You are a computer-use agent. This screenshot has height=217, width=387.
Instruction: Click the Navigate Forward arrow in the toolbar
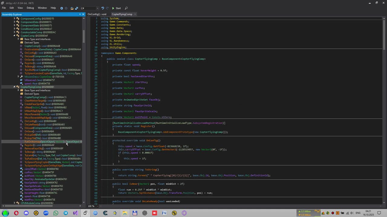(x=66, y=8)
